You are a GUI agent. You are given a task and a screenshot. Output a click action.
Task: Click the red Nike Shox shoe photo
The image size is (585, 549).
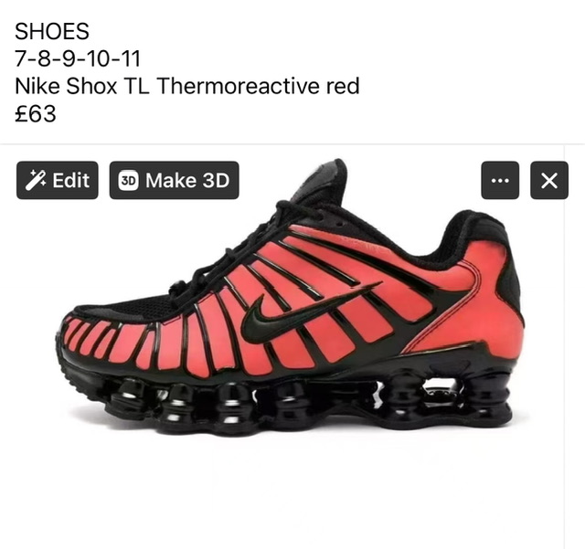pyautogui.click(x=289, y=299)
